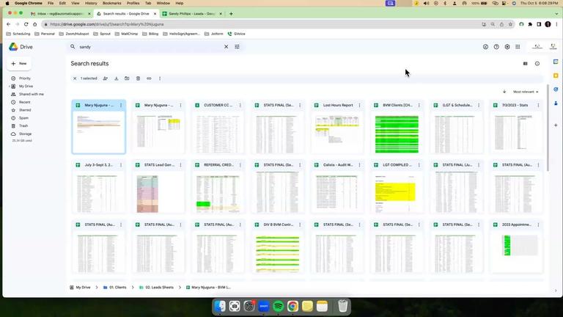The width and height of the screenshot is (563, 317).
Task: Open My Drive in the sidebar
Action: (26, 87)
